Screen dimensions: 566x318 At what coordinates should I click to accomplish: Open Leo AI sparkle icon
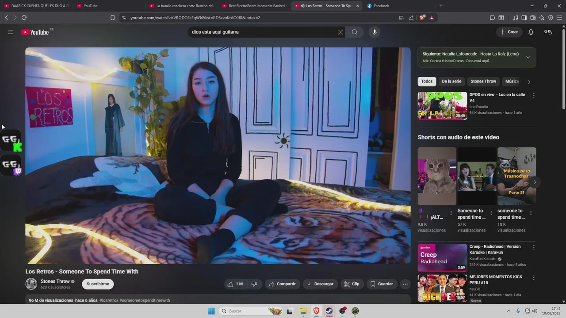click(x=542, y=18)
